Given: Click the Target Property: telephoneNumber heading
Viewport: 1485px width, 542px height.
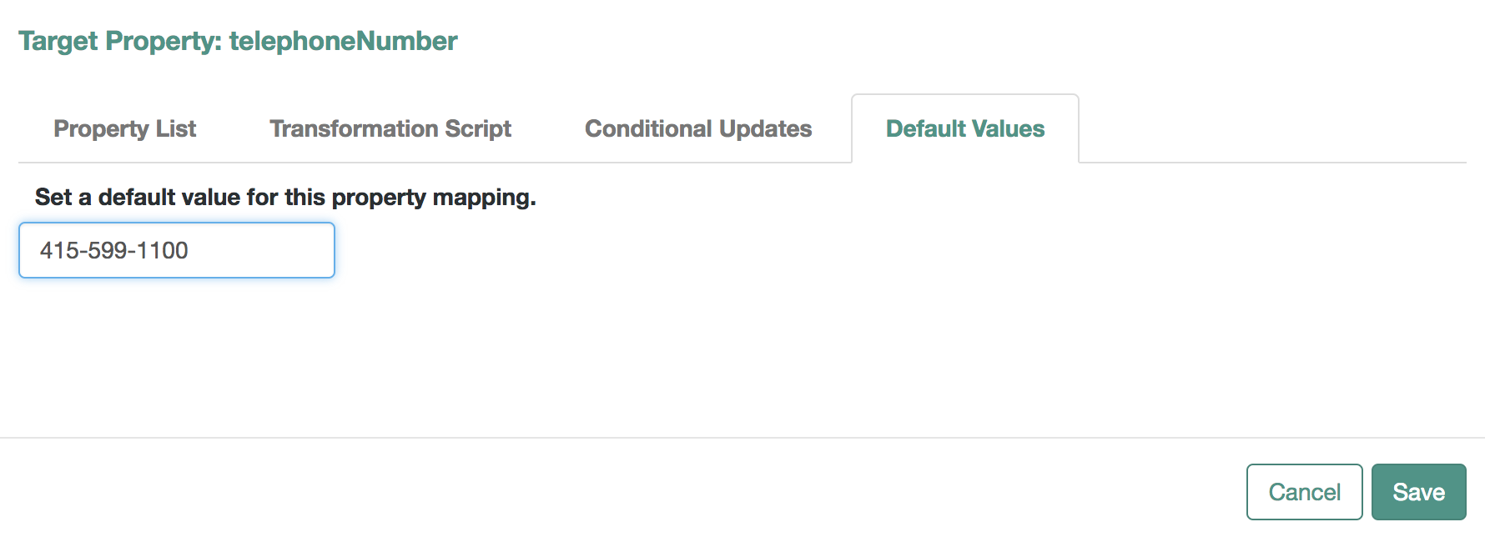Looking at the screenshot, I should tap(238, 41).
